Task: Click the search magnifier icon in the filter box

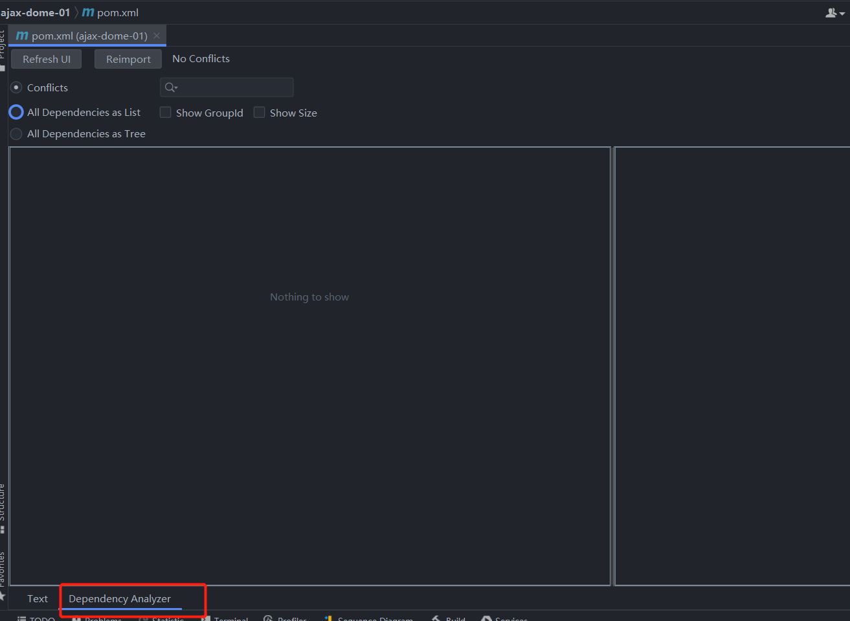Action: [171, 87]
